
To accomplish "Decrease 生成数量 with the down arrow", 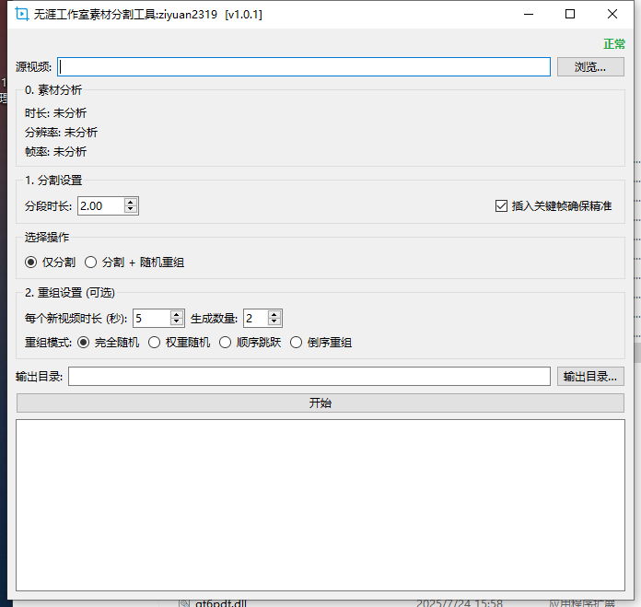I will click(x=274, y=322).
